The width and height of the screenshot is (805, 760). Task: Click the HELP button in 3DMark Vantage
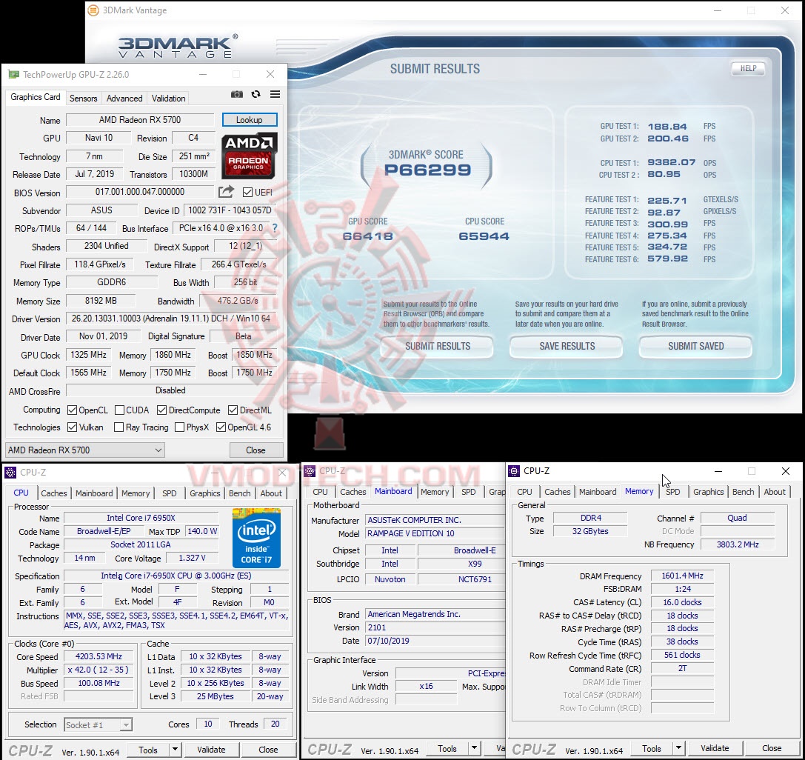tap(748, 68)
